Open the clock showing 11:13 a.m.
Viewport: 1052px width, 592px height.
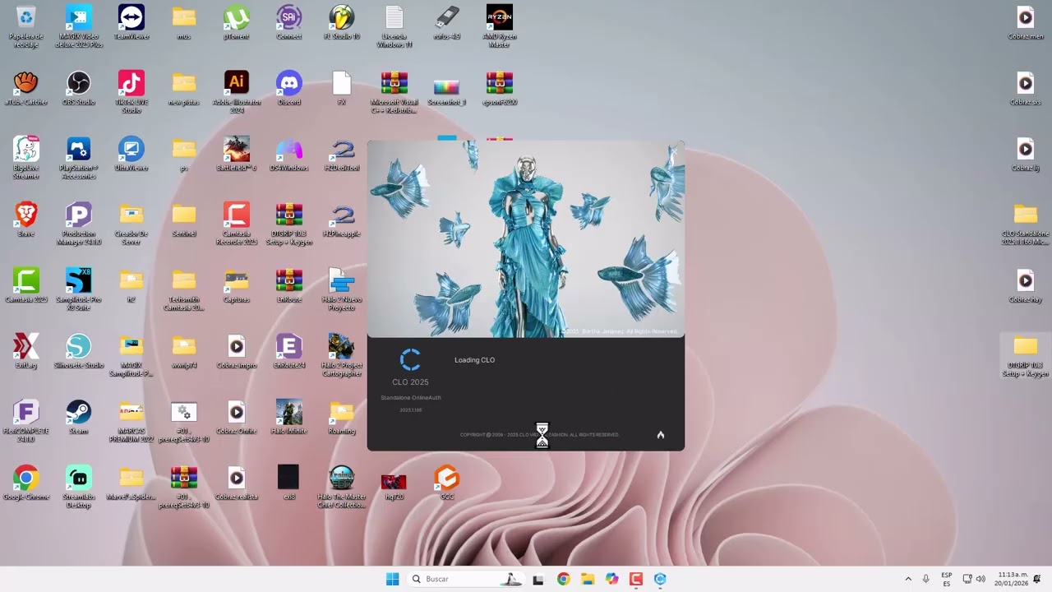tap(1011, 579)
